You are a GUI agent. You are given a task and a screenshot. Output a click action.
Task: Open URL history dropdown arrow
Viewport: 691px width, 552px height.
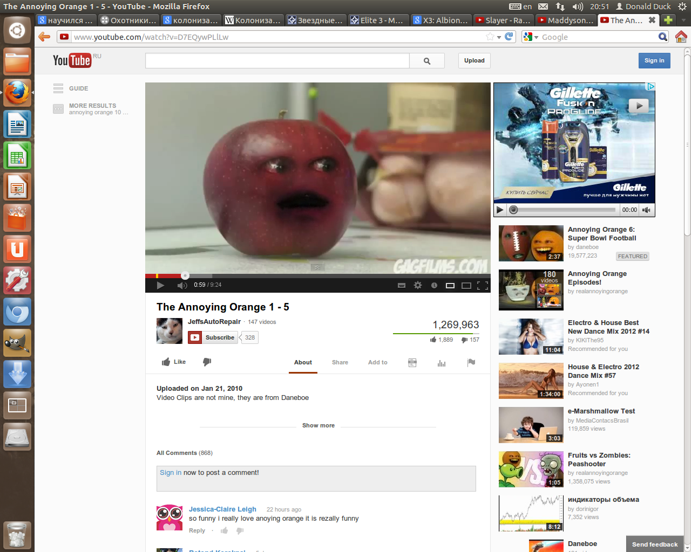(x=499, y=37)
